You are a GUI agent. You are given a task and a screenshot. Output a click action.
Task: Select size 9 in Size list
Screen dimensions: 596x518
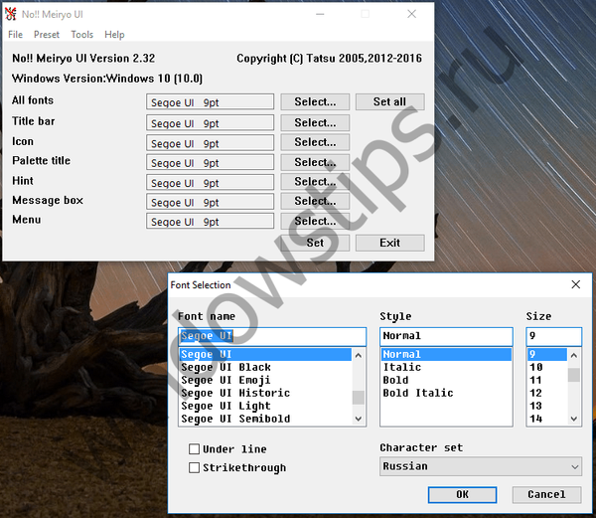[547, 355]
